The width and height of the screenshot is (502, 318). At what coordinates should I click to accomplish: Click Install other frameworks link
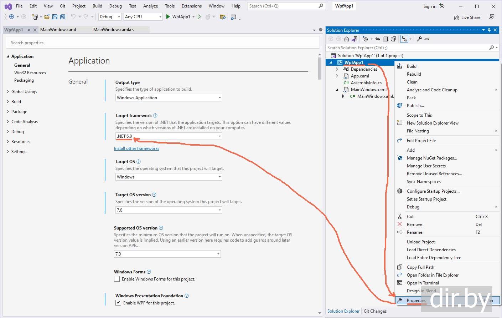(136, 148)
